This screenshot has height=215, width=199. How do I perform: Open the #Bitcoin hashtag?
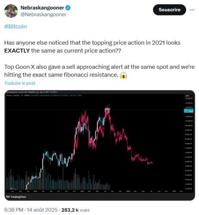pyautogui.click(x=16, y=27)
